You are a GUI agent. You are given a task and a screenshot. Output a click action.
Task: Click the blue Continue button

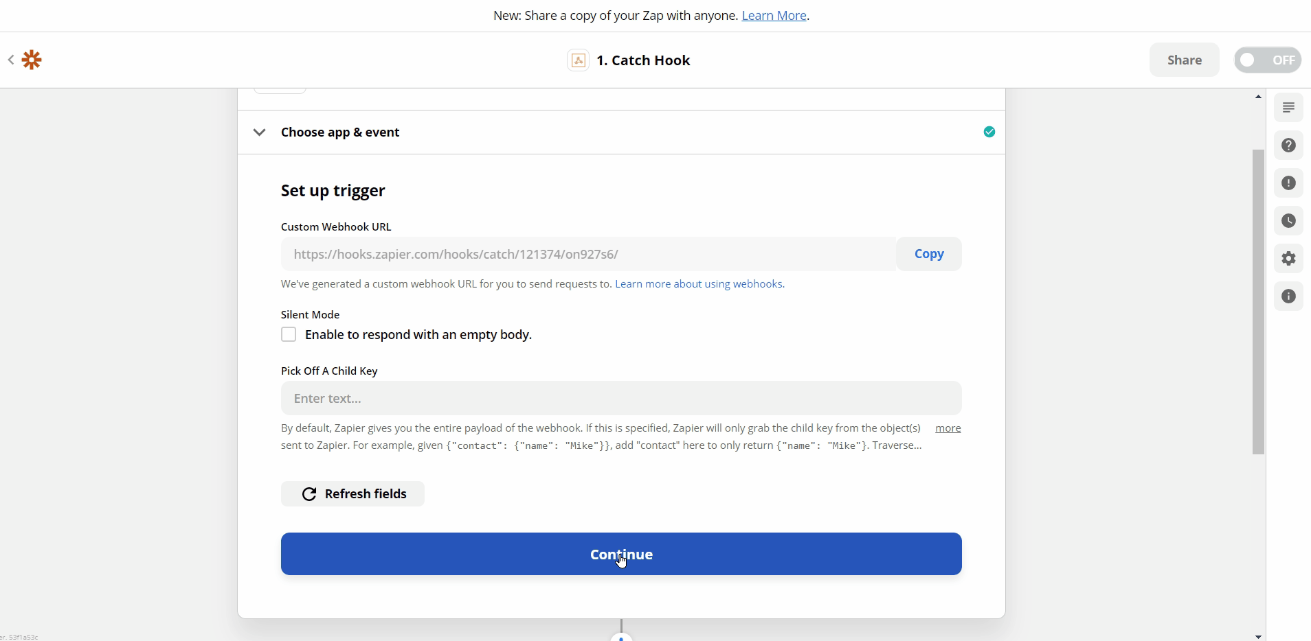click(x=620, y=554)
